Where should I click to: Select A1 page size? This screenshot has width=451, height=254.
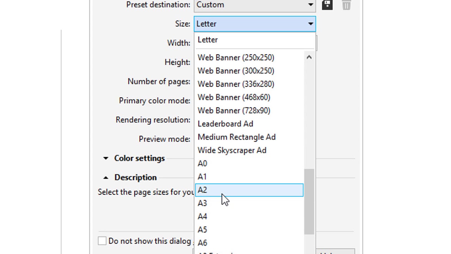click(x=249, y=177)
